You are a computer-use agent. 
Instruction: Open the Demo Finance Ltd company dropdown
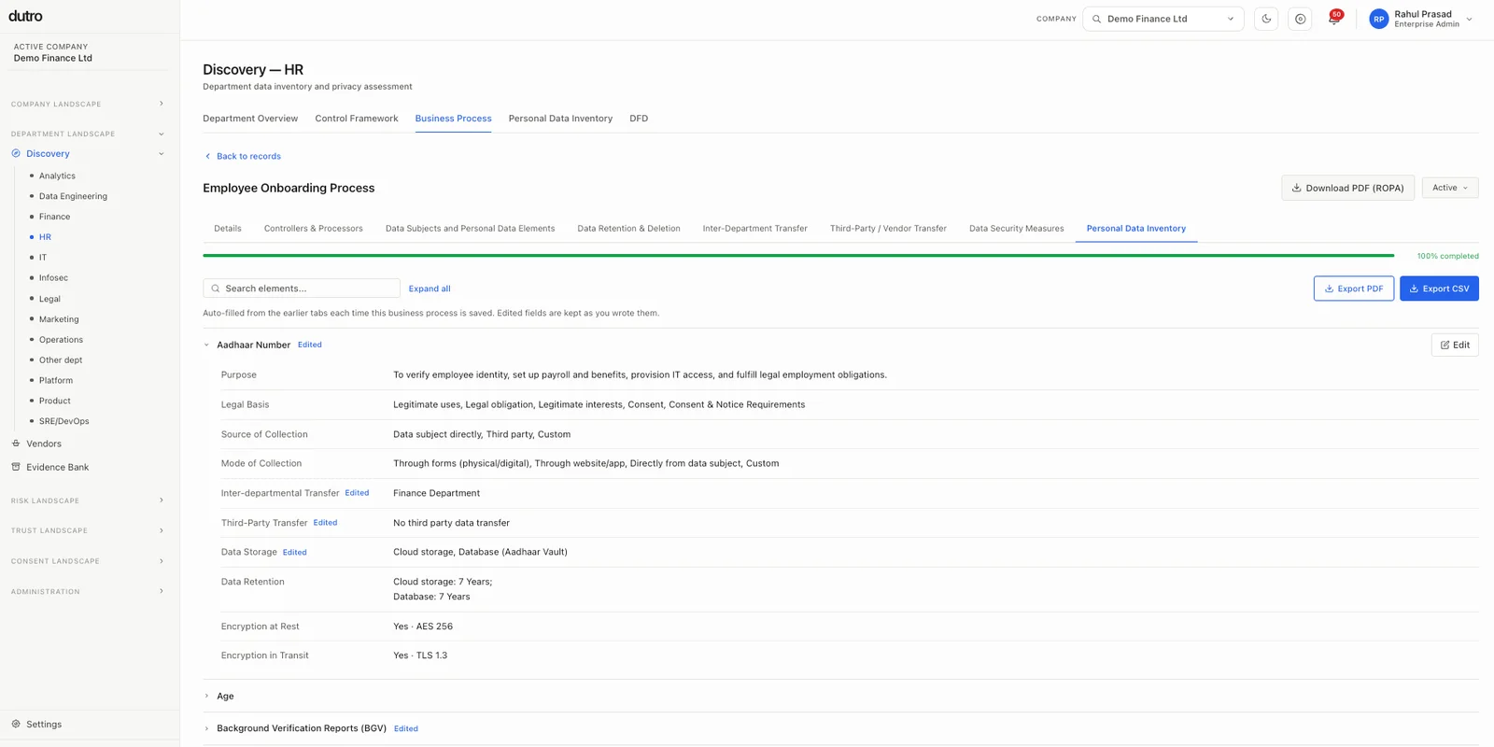tap(1163, 19)
